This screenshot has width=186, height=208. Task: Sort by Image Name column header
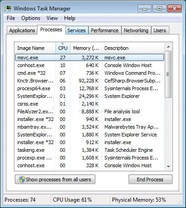(35, 48)
